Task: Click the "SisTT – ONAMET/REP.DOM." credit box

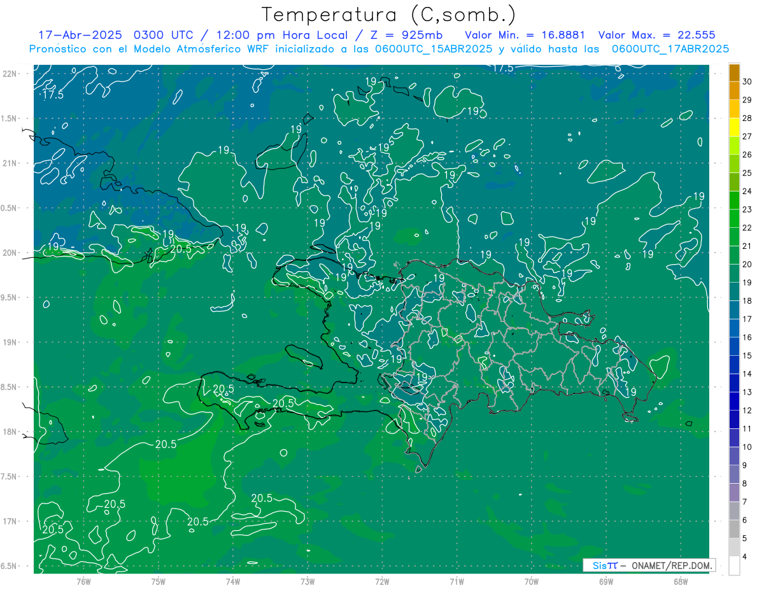Action: 649,565
